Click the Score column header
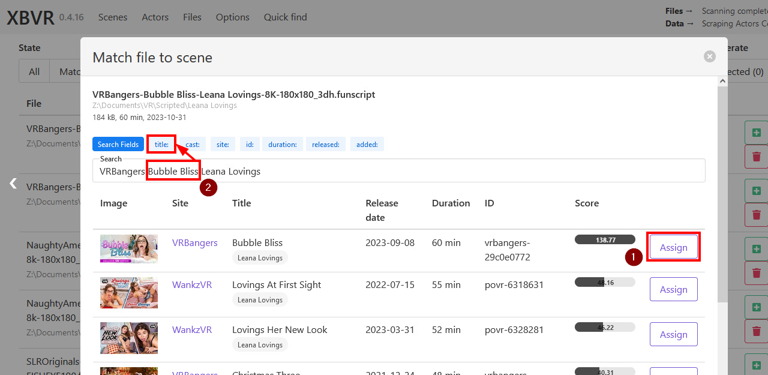Viewport: 768px width, 375px height. 587,203
